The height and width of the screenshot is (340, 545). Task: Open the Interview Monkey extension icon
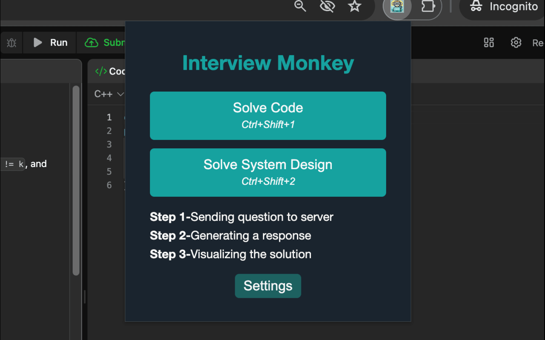(x=397, y=6)
